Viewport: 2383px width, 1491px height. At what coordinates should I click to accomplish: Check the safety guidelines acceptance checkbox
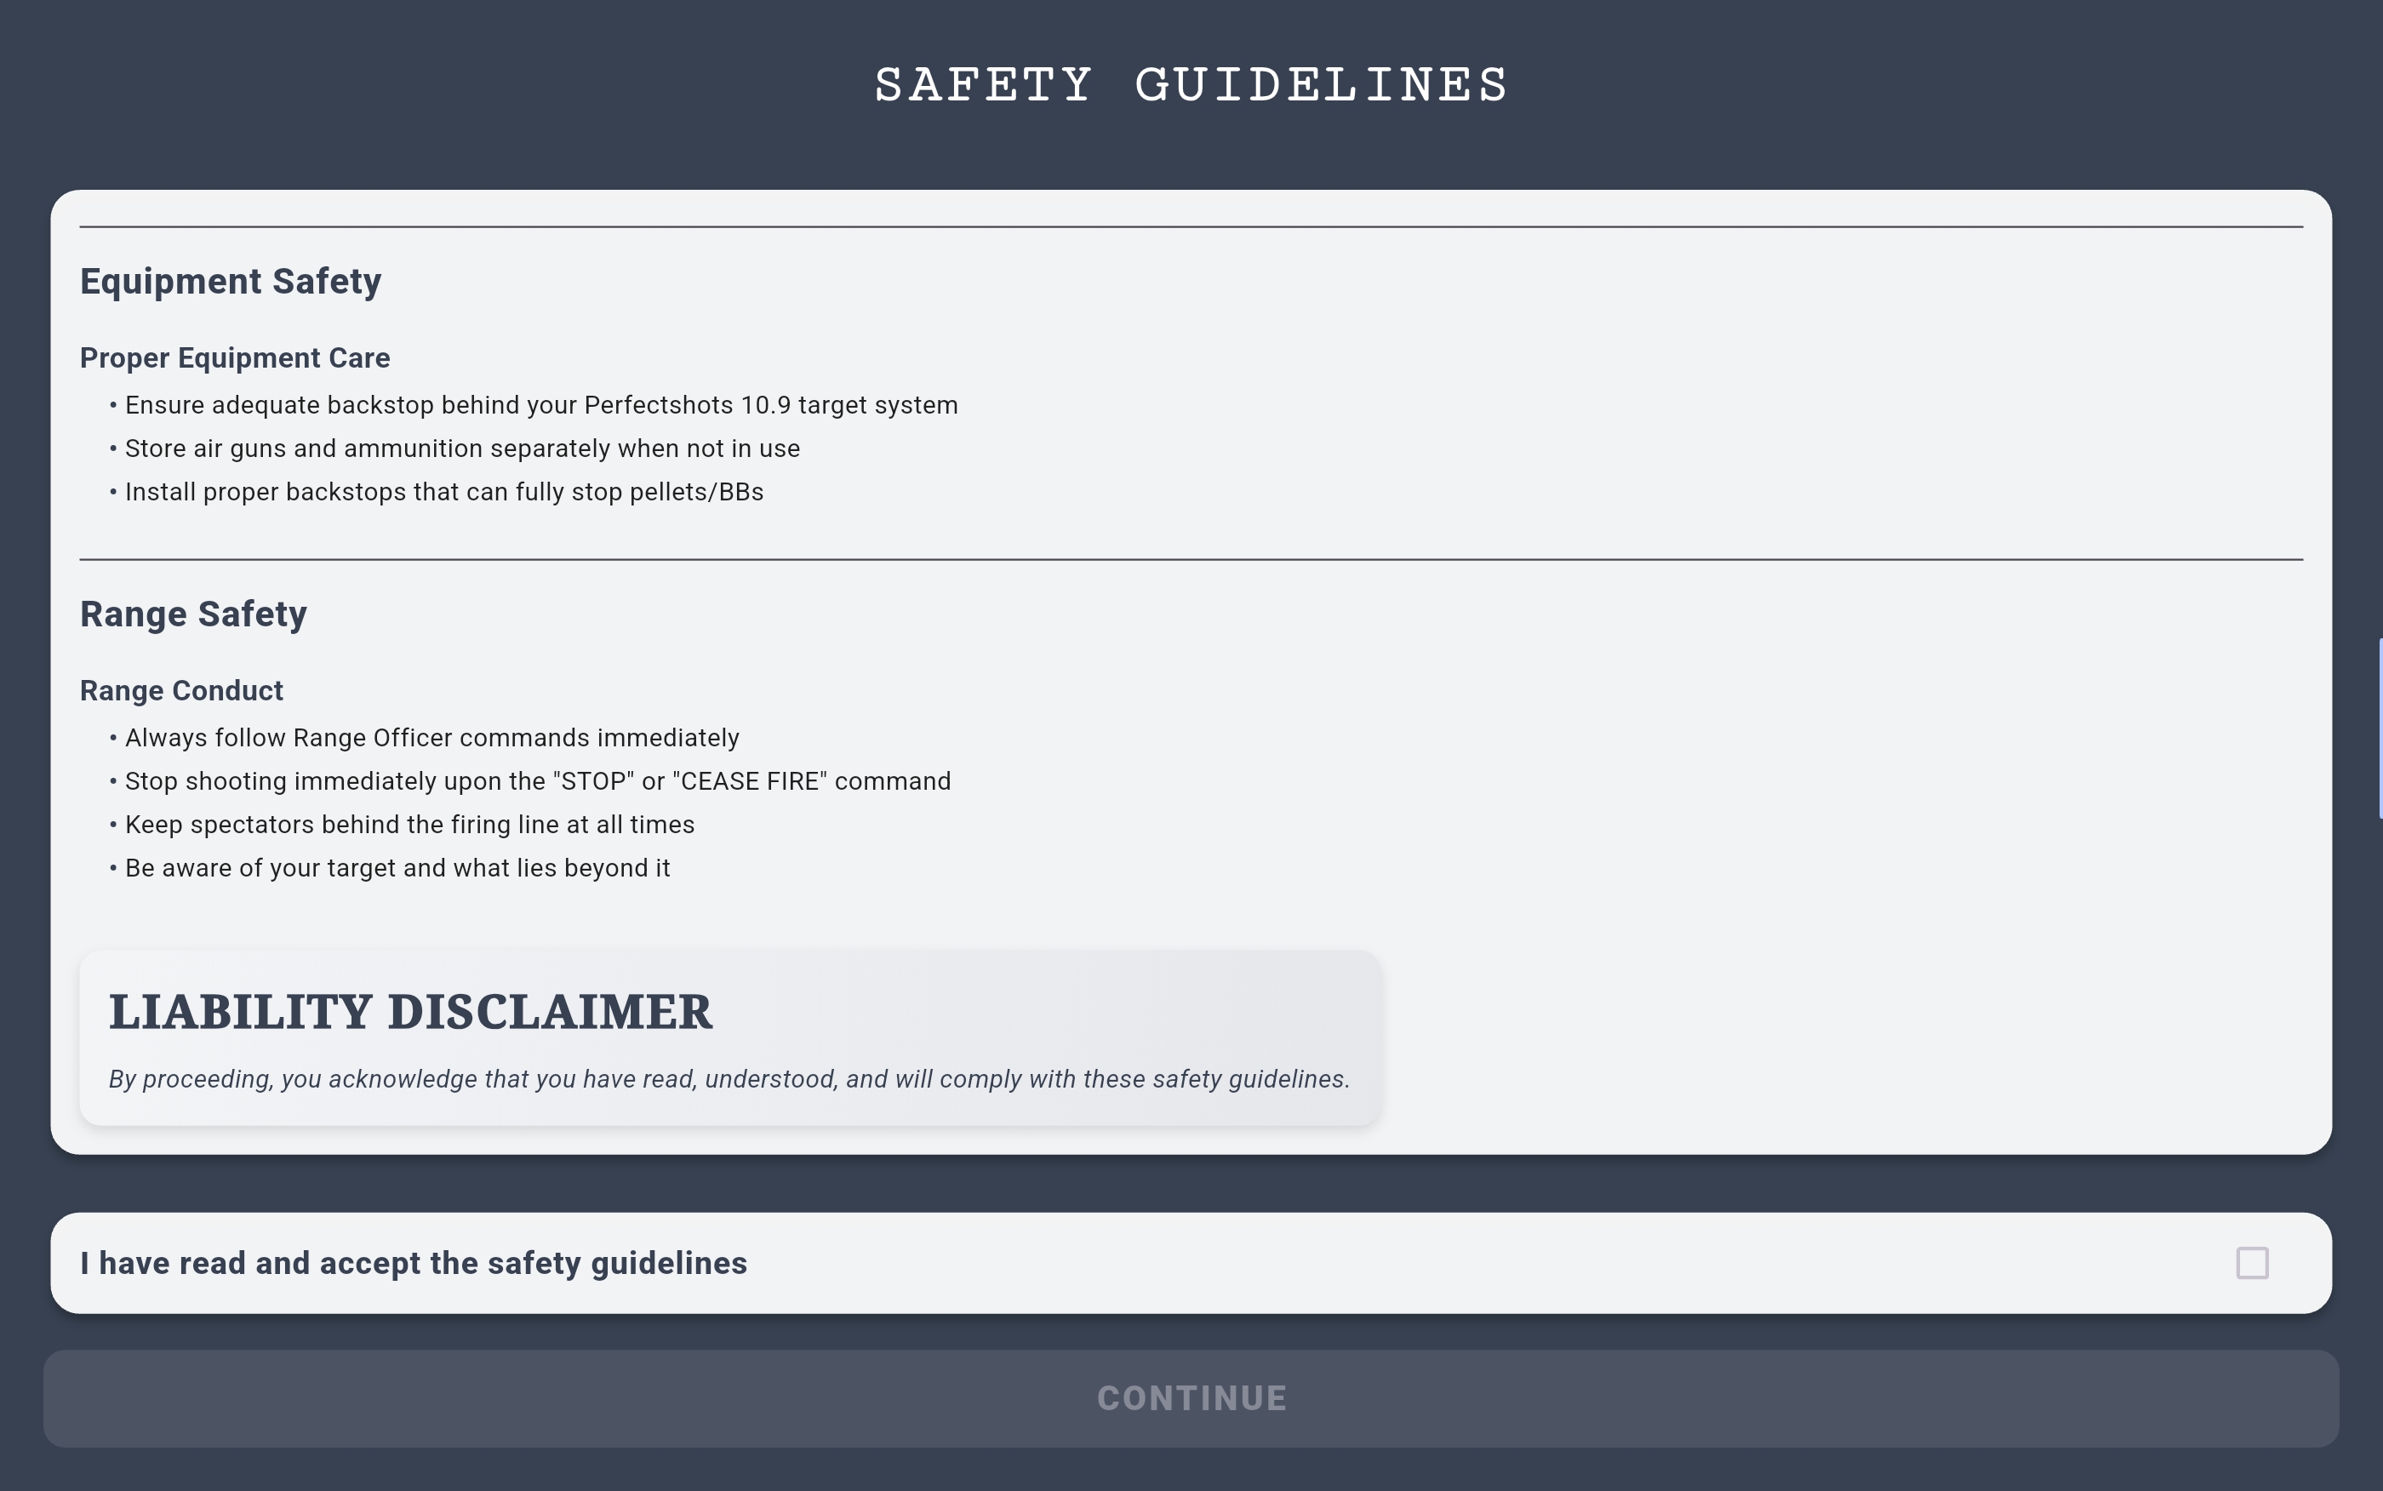tap(2251, 1263)
